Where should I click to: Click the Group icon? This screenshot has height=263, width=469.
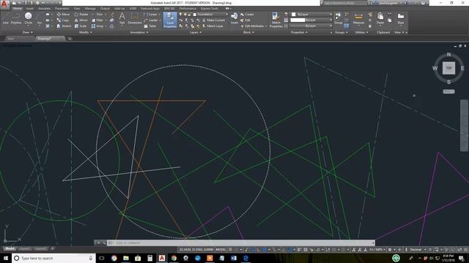pos(338,18)
